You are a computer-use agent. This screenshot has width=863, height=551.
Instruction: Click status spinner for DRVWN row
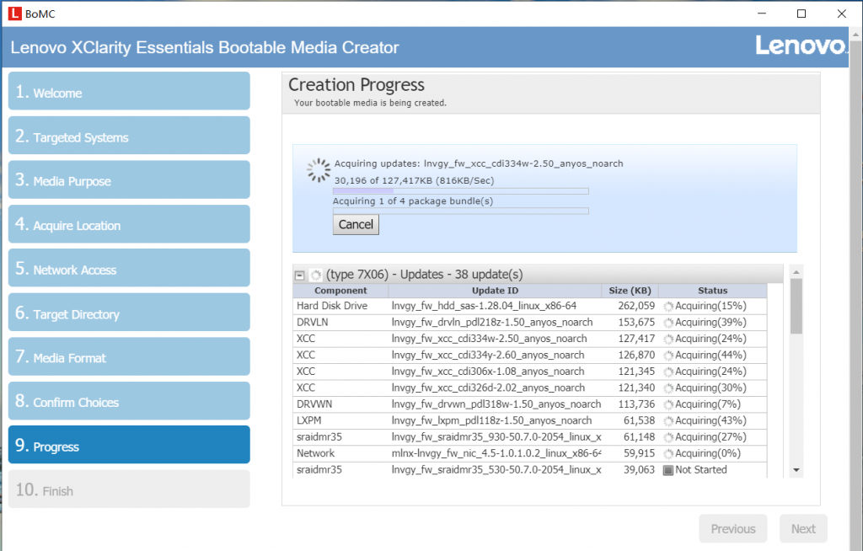[668, 404]
